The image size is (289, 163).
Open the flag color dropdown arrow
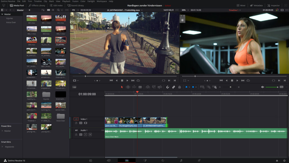click(189, 87)
